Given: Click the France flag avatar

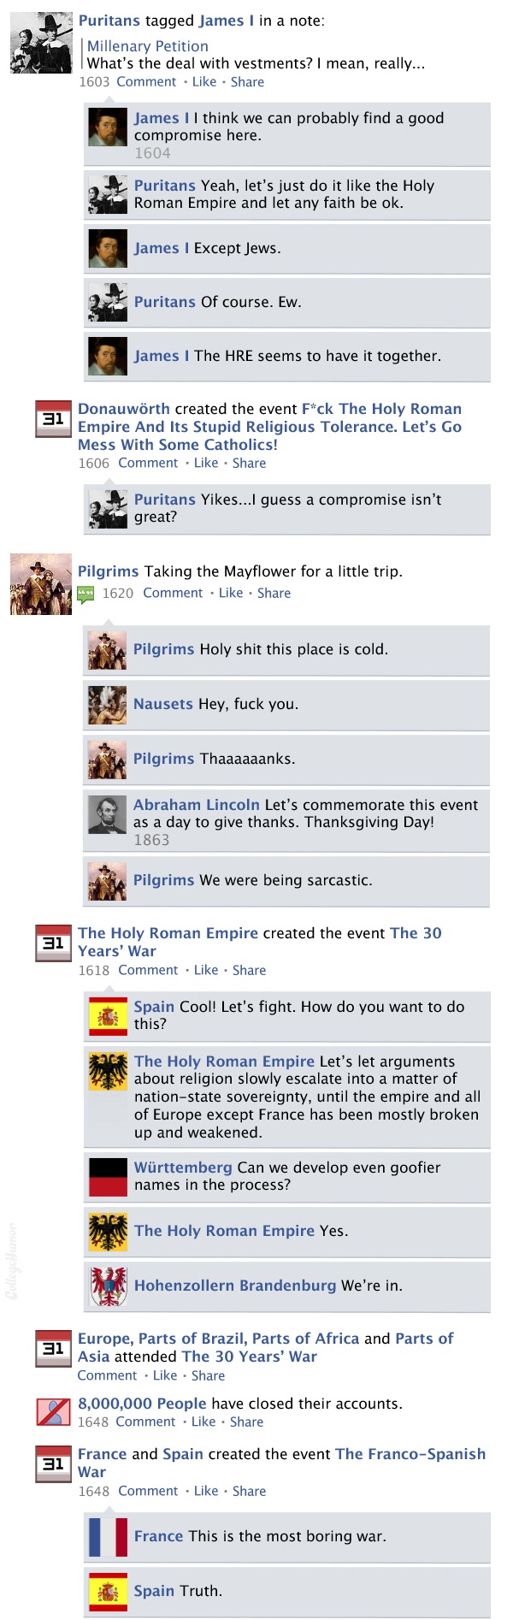Looking at the screenshot, I should tap(109, 1536).
